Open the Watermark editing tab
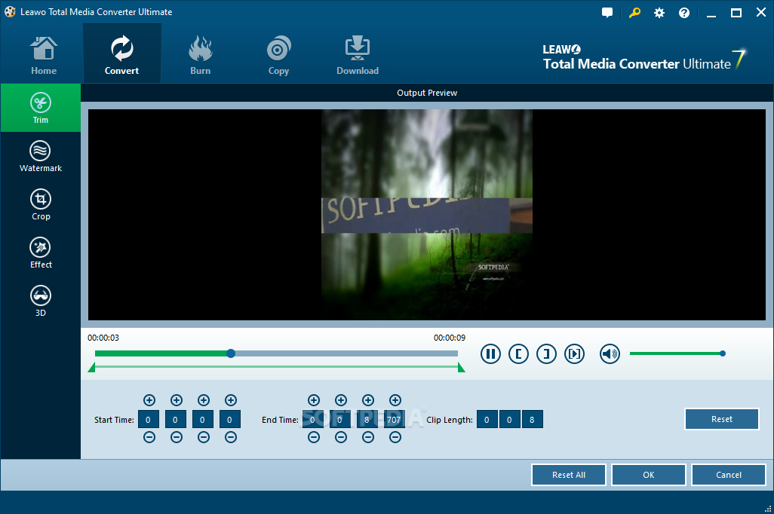This screenshot has height=514, width=774. [41, 156]
